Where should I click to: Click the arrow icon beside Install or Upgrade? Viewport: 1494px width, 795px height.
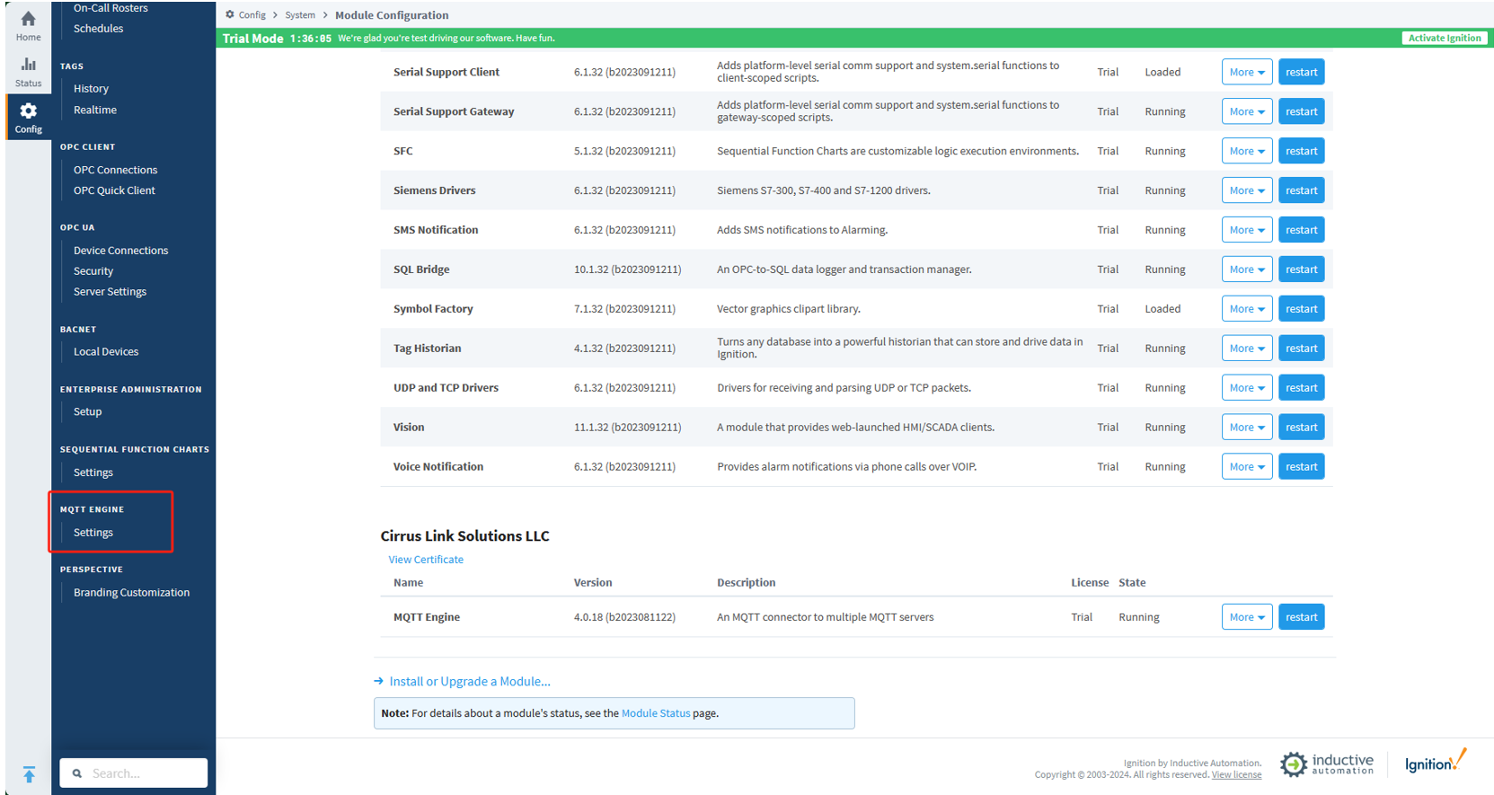point(379,681)
